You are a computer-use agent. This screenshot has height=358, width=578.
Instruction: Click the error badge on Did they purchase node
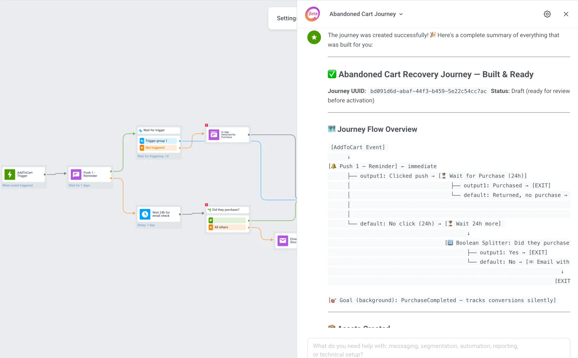(206, 204)
